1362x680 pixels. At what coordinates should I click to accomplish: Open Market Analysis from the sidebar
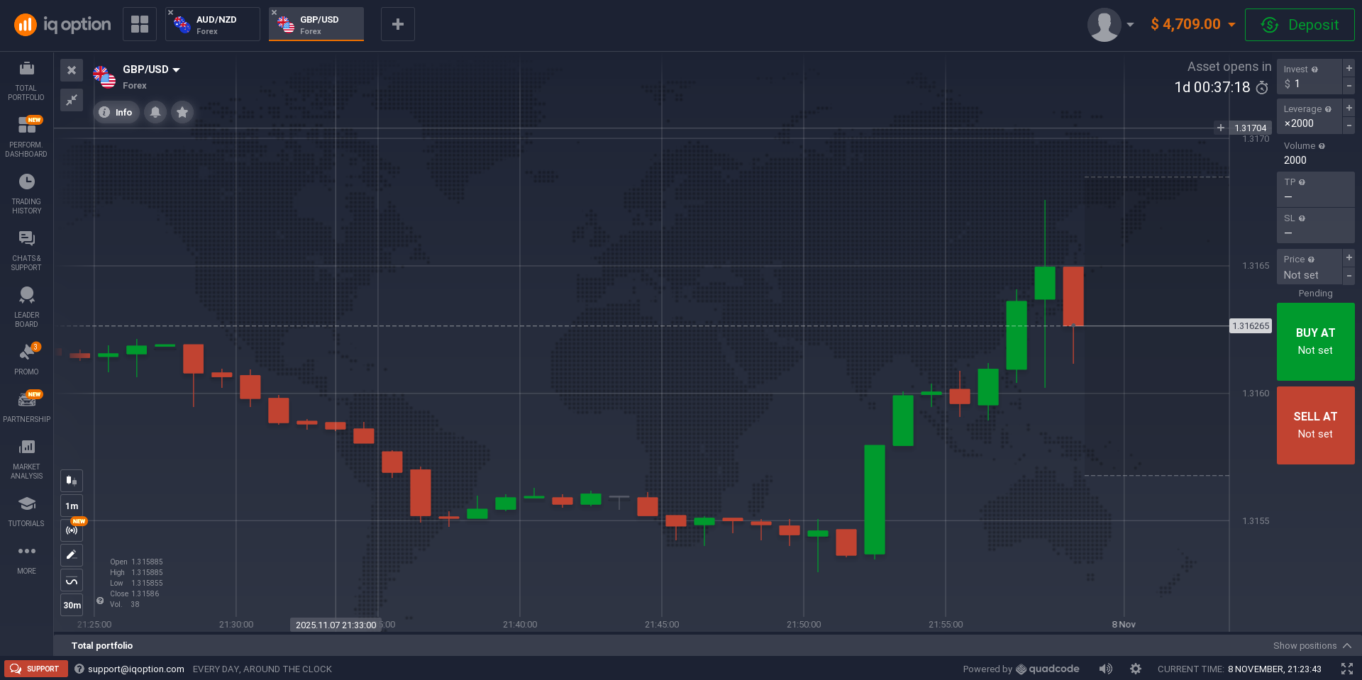point(26,458)
